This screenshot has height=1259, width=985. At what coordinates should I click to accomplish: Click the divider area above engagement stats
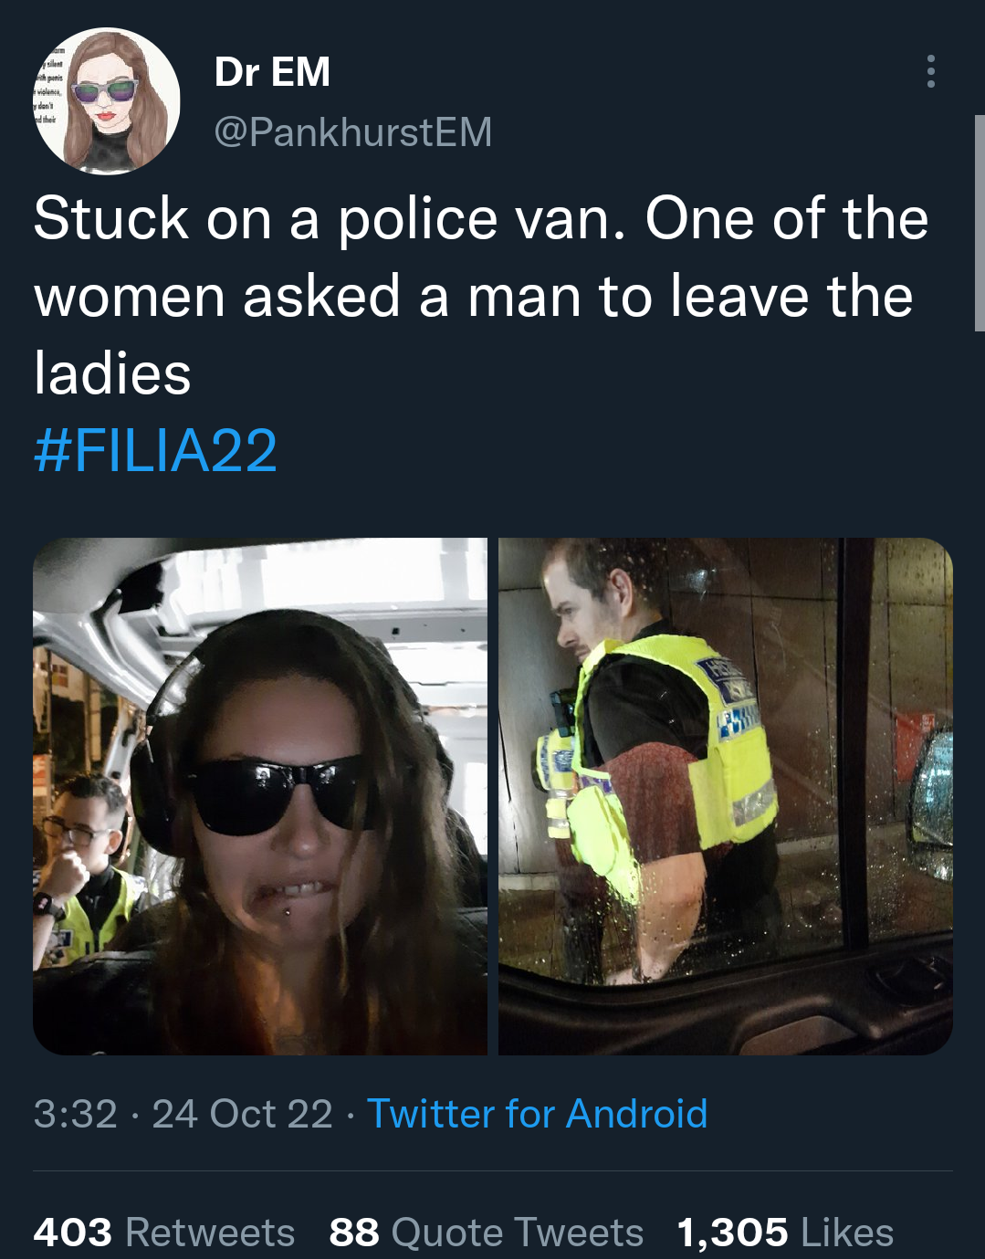493,1171
